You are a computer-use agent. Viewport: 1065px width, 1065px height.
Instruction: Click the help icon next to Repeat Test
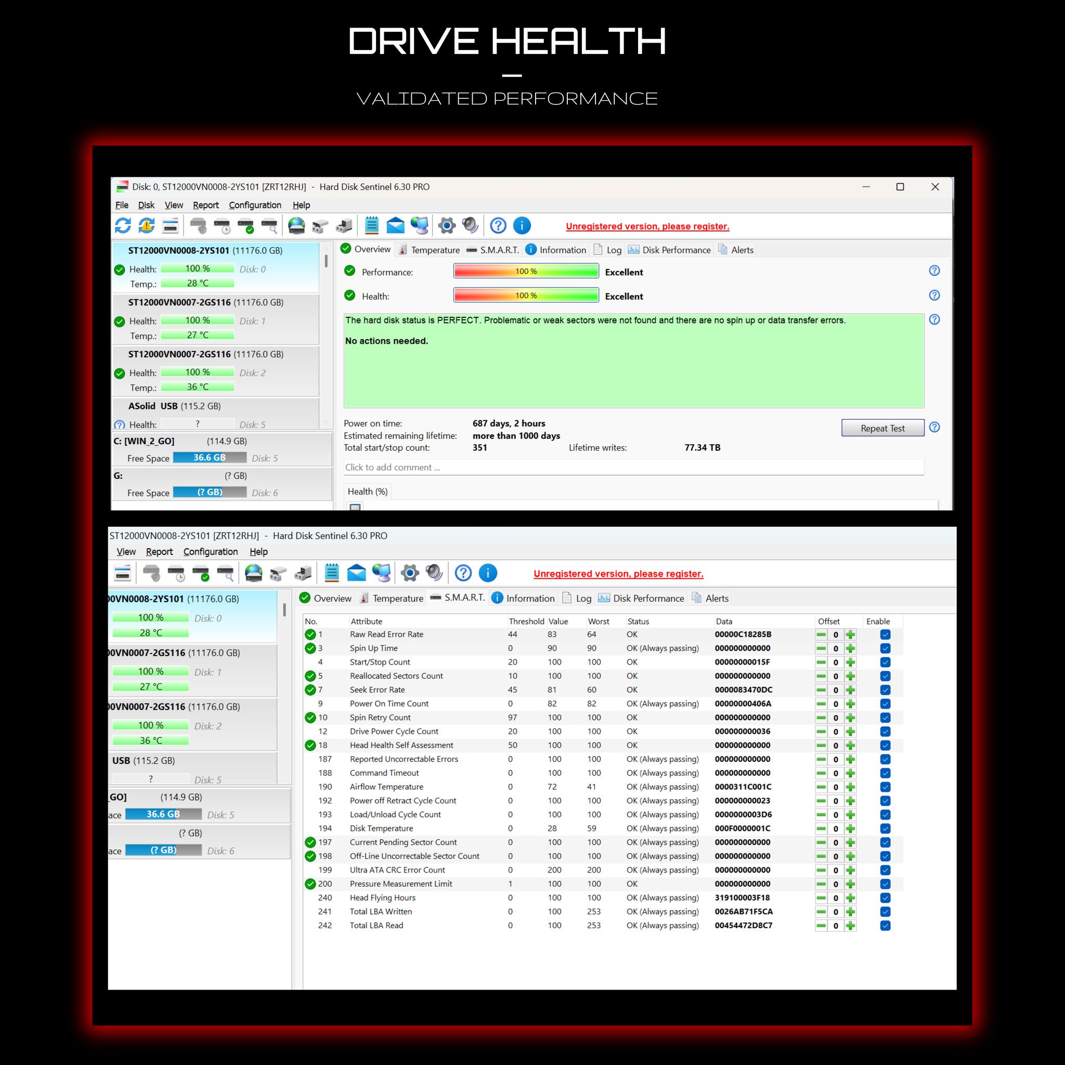pyautogui.click(x=934, y=427)
